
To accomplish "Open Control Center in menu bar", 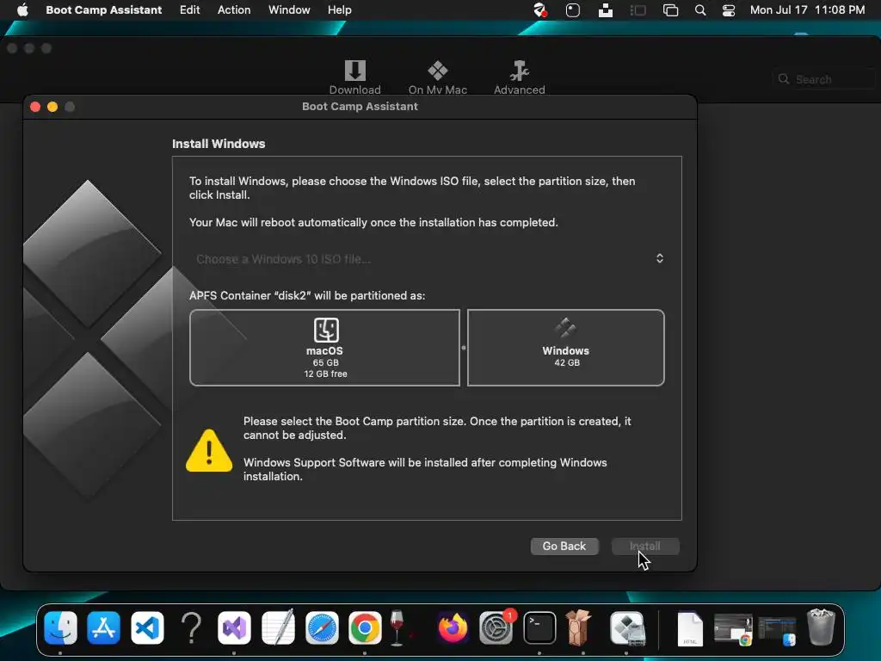I will click(729, 10).
